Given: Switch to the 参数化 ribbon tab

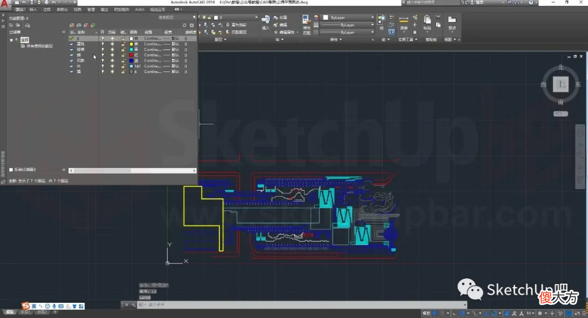Looking at the screenshot, I should 62,9.
